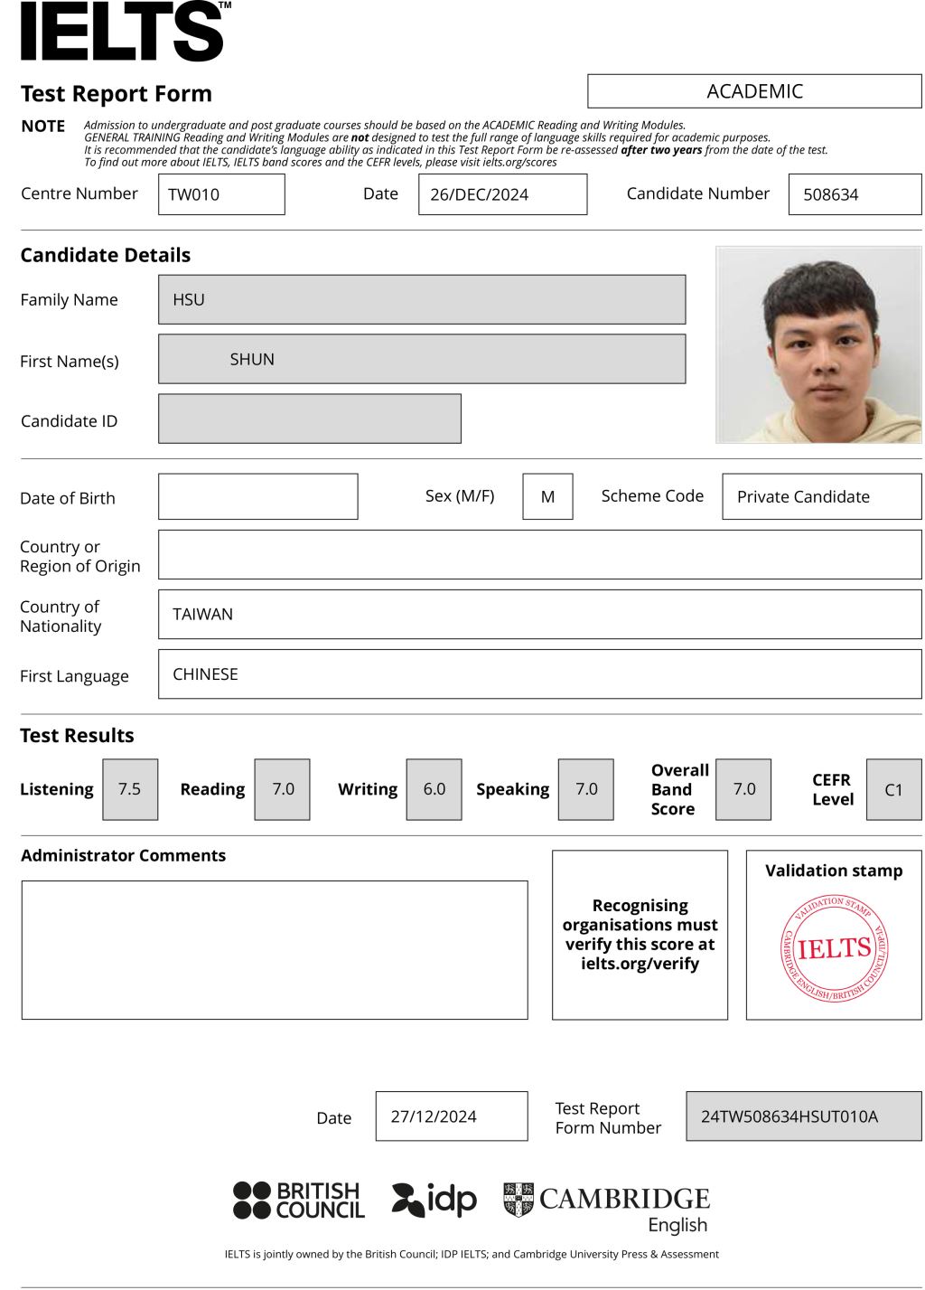Click the empty Date of Birth field
Screen dimensions: 925x1290
click(x=258, y=496)
